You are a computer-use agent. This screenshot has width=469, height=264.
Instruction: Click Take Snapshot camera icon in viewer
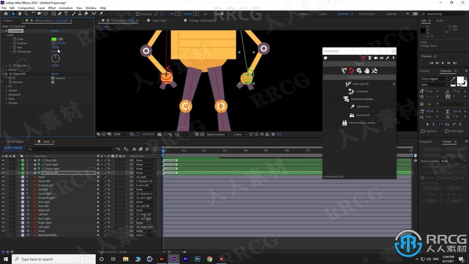159,134
